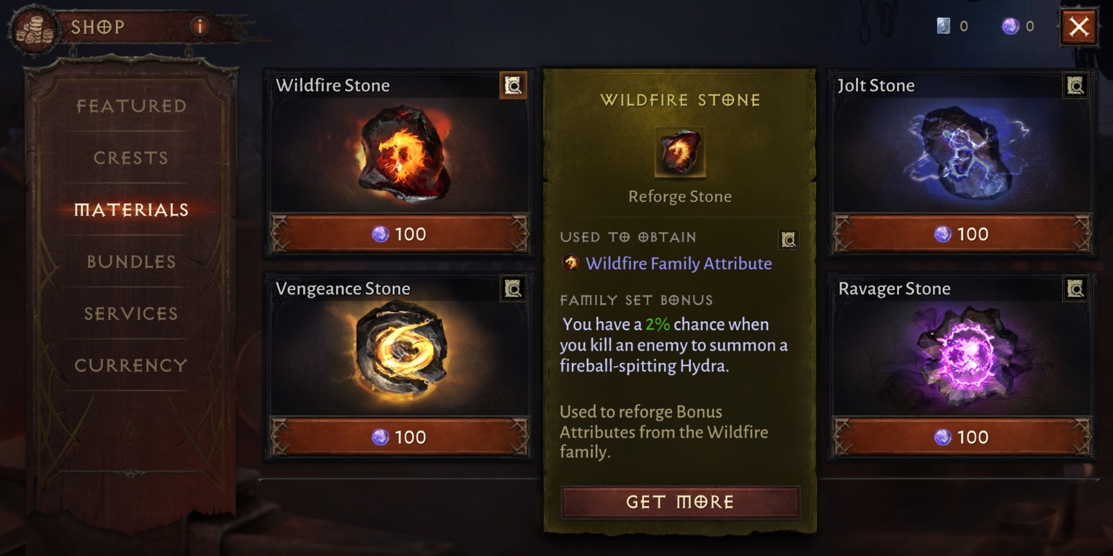Screen dimensions: 1113x556
Task: Buy Wildfire Stone for 100 orbs
Action: click(399, 234)
